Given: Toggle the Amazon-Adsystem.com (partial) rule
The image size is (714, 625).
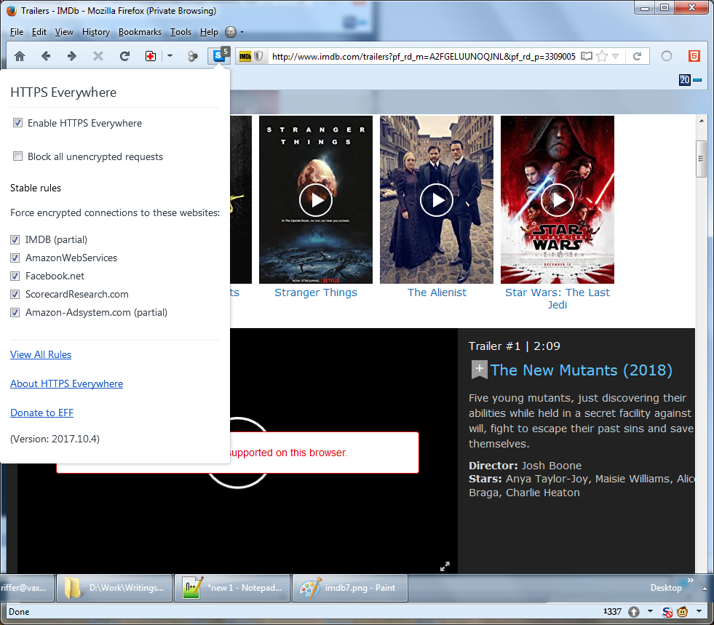Looking at the screenshot, I should coord(15,312).
